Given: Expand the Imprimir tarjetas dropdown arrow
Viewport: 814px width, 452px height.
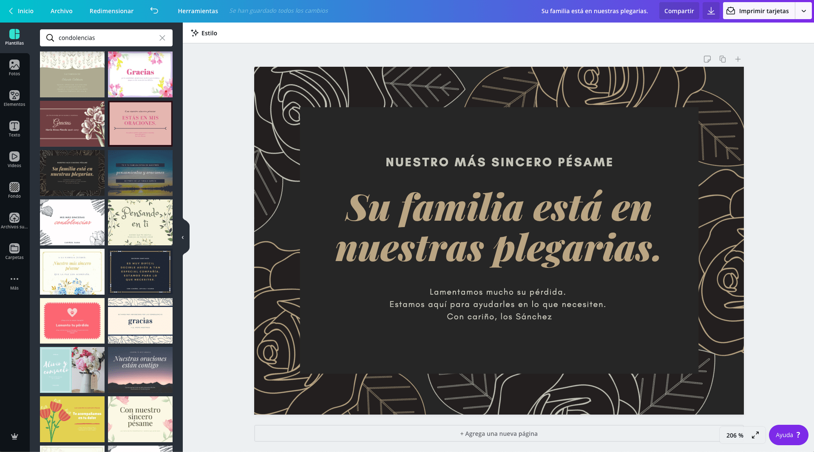Looking at the screenshot, I should point(804,11).
